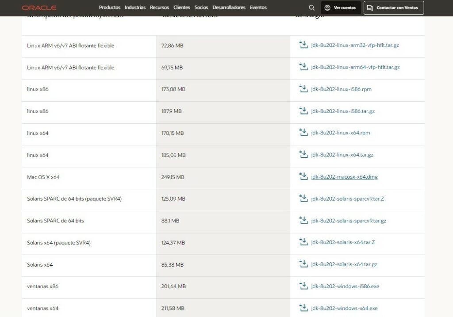Open the Productos menu
This screenshot has width=453, height=317.
(110, 8)
